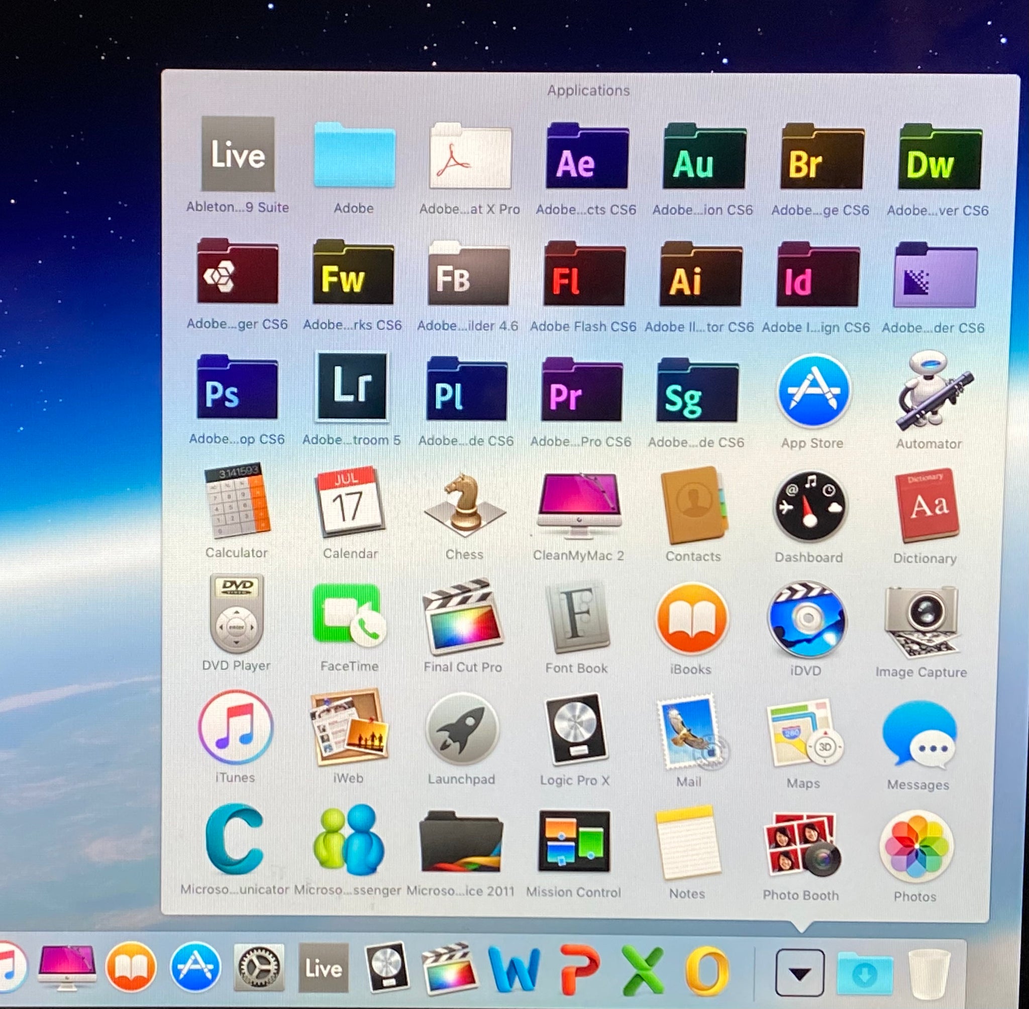Open the Downloads folder in the Dock
This screenshot has width=1029, height=1009.
[865, 973]
